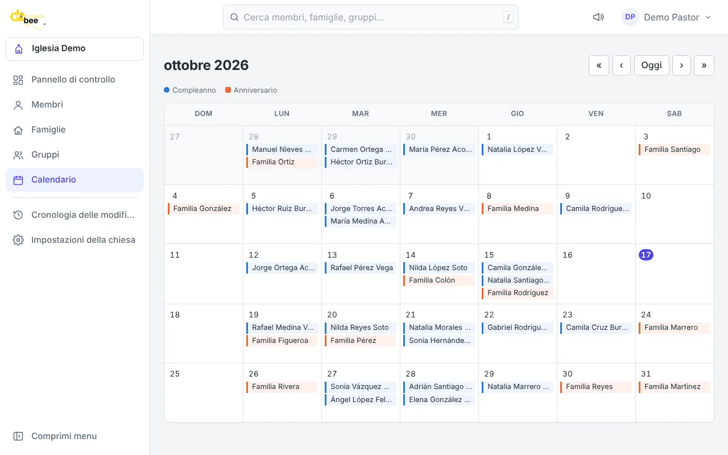
Task: Jump forward one year with double-right arrow
Action: 704,65
